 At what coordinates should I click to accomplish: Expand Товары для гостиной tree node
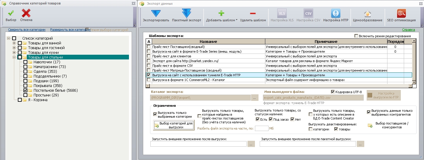point(14,48)
